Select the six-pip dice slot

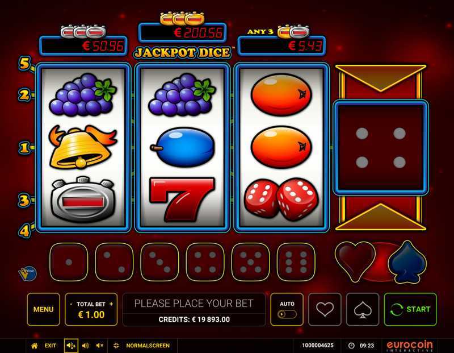coord(296,262)
